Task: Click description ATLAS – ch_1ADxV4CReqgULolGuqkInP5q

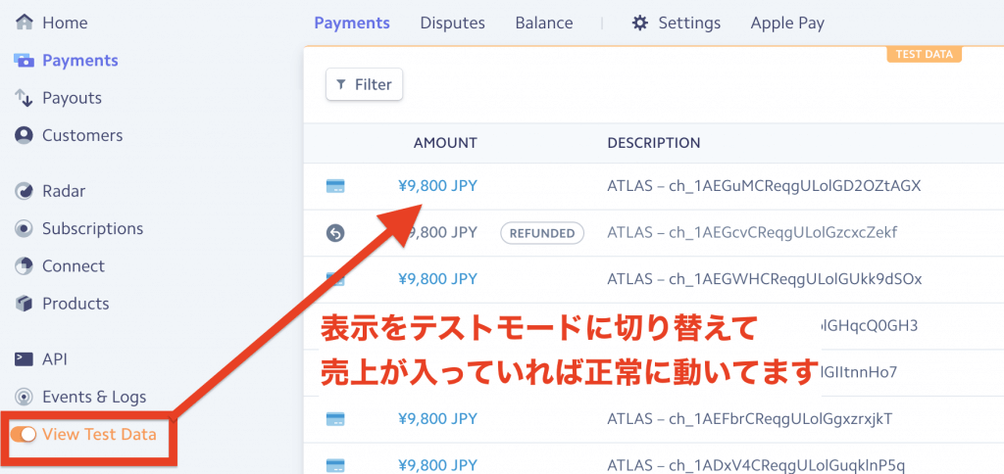Action: [x=756, y=466]
